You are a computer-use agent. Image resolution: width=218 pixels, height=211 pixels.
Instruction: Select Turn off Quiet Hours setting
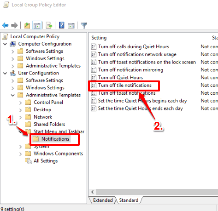coord(120,77)
